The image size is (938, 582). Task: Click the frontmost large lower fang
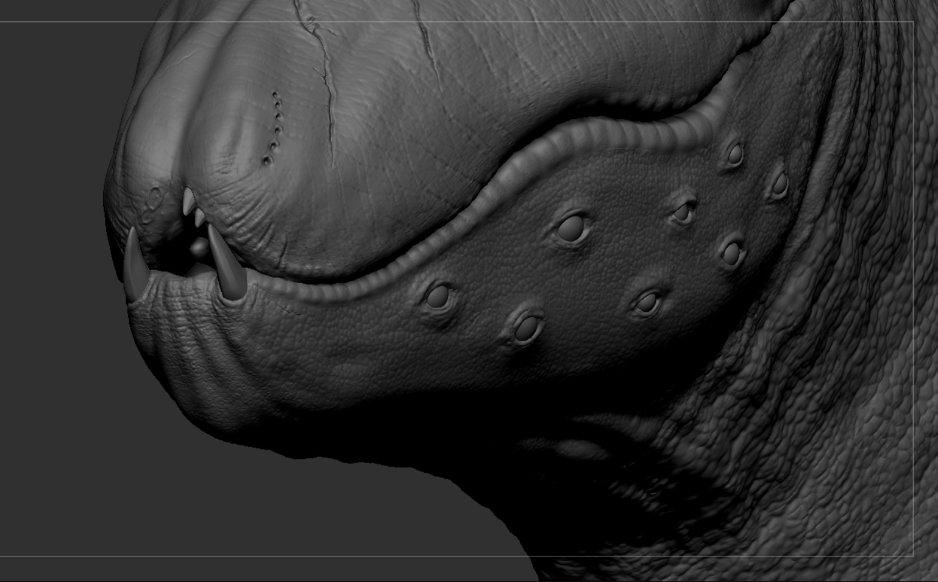[135, 265]
